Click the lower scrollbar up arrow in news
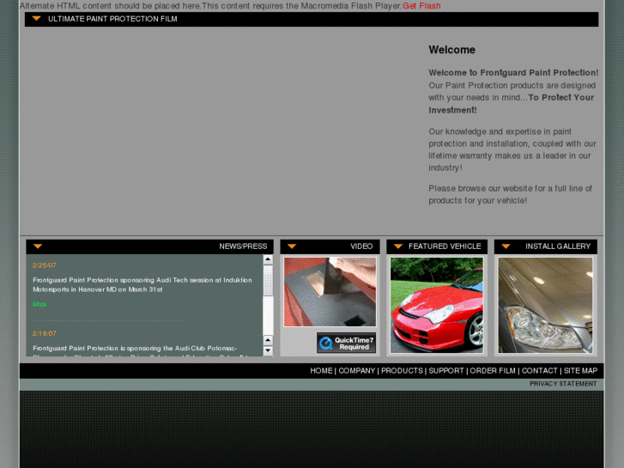624x468 pixels. [268, 340]
